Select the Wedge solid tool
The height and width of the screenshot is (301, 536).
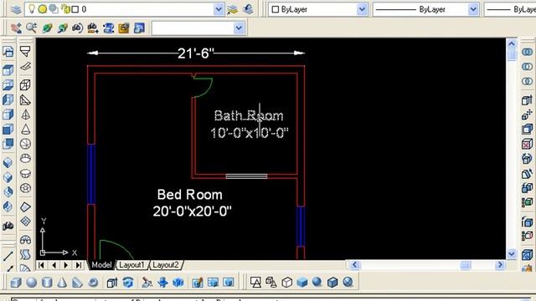77,283
